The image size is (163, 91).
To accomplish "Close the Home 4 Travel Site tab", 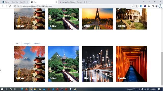I will [x=28, y=2].
